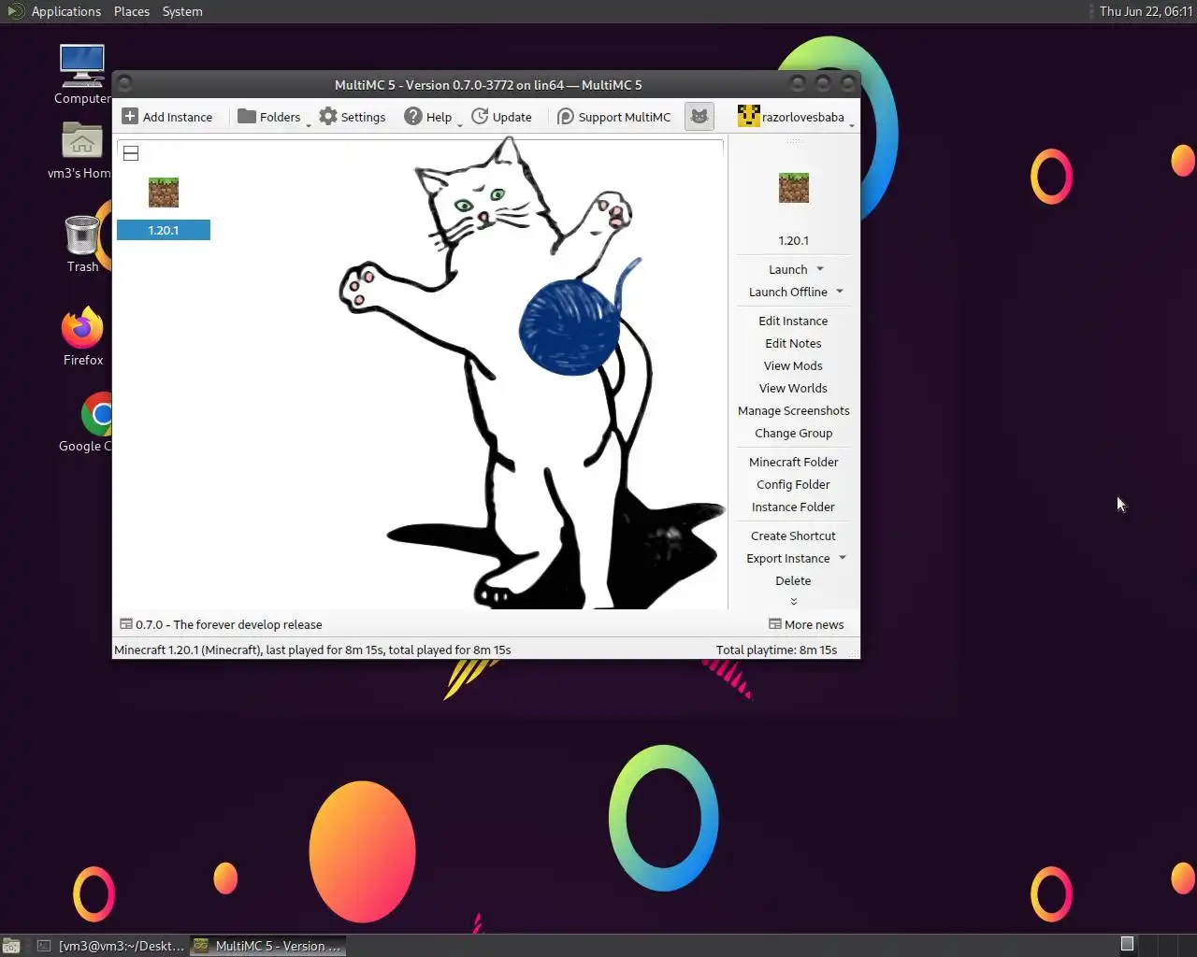Open the Help dropdown arrow
This screenshot has height=957, width=1197.
(459, 124)
